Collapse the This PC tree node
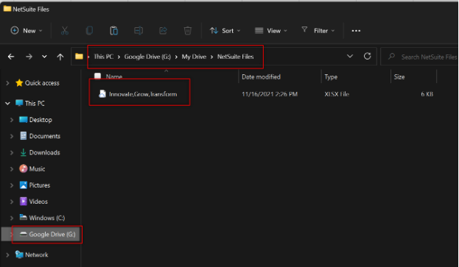 point(7,104)
